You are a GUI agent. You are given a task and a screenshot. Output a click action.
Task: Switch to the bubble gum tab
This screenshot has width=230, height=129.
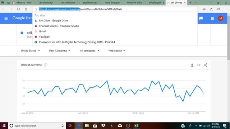point(155,3)
